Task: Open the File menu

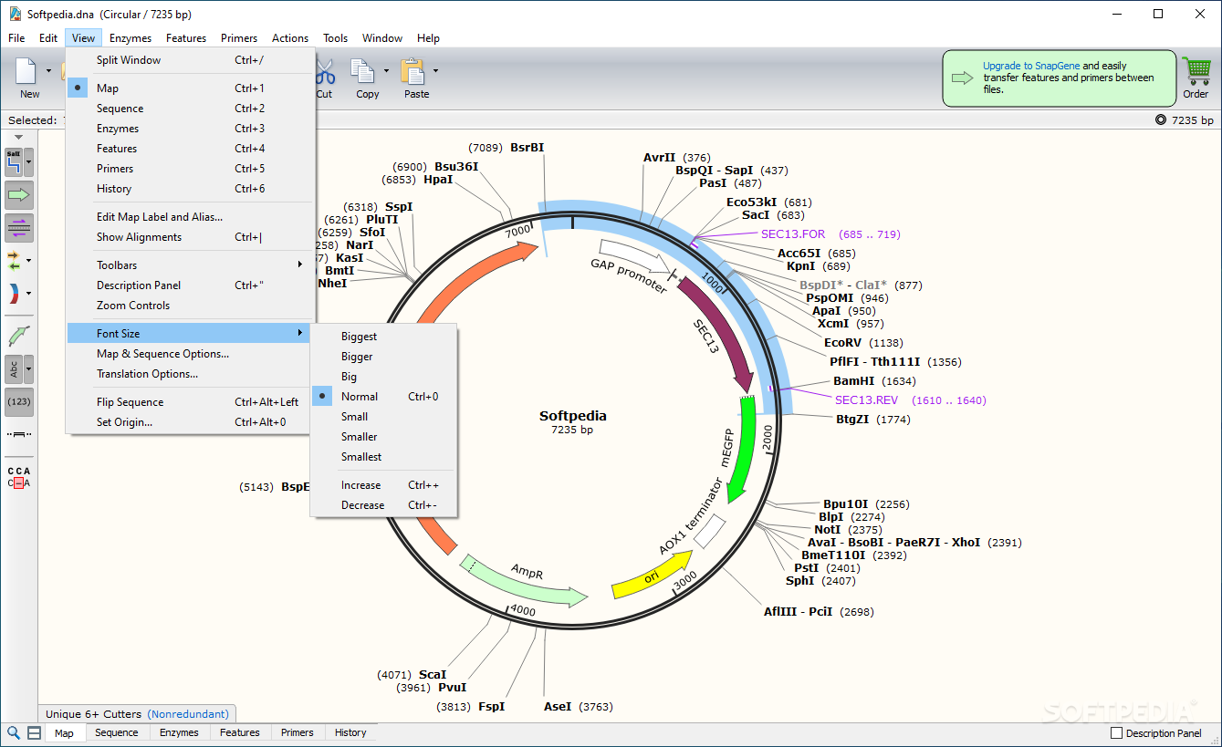Action: pyautogui.click(x=16, y=38)
